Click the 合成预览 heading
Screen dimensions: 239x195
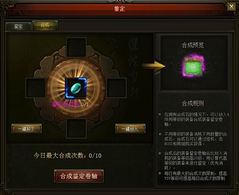tap(193, 45)
